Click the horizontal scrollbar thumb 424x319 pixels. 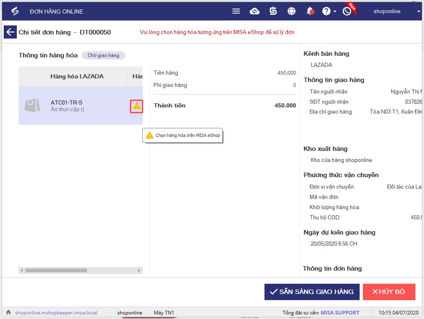click(56, 270)
